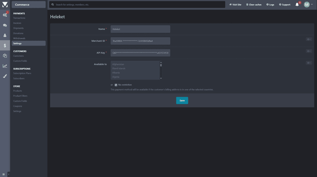This screenshot has height=177, width=317.
Task: Open the Community chat bubbles section
Action: [x=5, y=25]
